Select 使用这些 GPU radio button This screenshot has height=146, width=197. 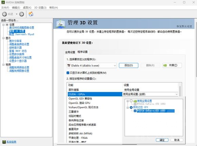coord(131,107)
